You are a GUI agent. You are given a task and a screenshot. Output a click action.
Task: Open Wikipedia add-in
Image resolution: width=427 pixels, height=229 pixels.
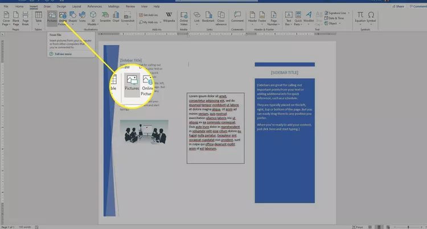tap(170, 17)
